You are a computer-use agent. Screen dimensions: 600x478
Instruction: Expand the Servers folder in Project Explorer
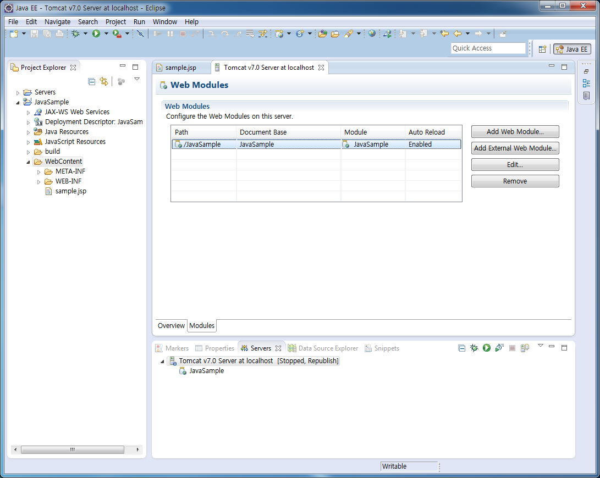[18, 92]
